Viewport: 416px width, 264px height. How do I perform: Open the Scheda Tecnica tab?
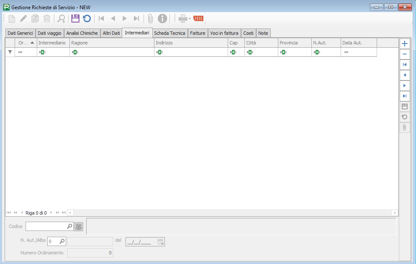coord(169,33)
